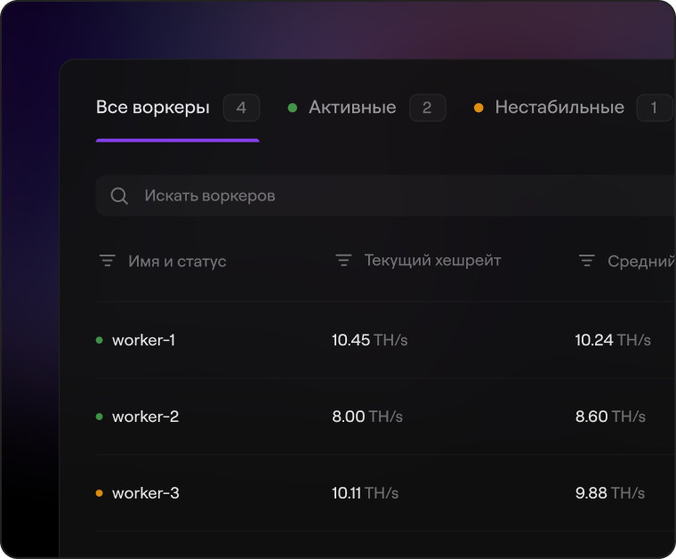
Task: Click average hashrate 8.60 TH/s
Action: tap(610, 417)
